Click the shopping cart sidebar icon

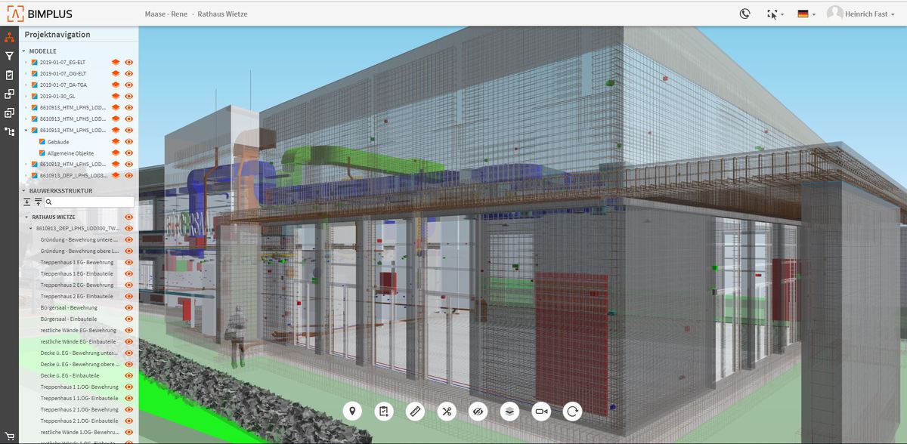point(9,436)
